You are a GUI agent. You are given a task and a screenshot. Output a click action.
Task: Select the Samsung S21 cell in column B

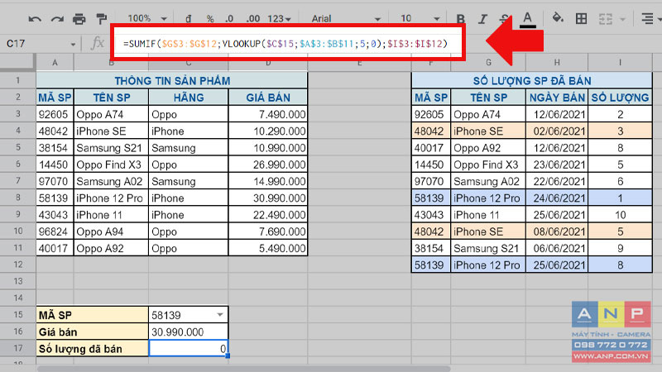(111, 148)
